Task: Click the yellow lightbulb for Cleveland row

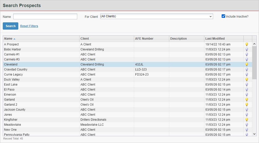Action: click(246, 64)
